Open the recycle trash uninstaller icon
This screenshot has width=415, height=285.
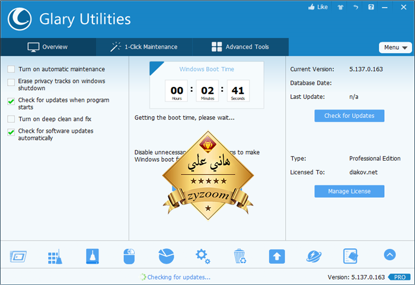click(x=240, y=256)
